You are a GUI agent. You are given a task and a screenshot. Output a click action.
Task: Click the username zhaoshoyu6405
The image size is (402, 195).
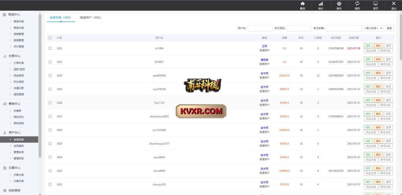(x=159, y=116)
